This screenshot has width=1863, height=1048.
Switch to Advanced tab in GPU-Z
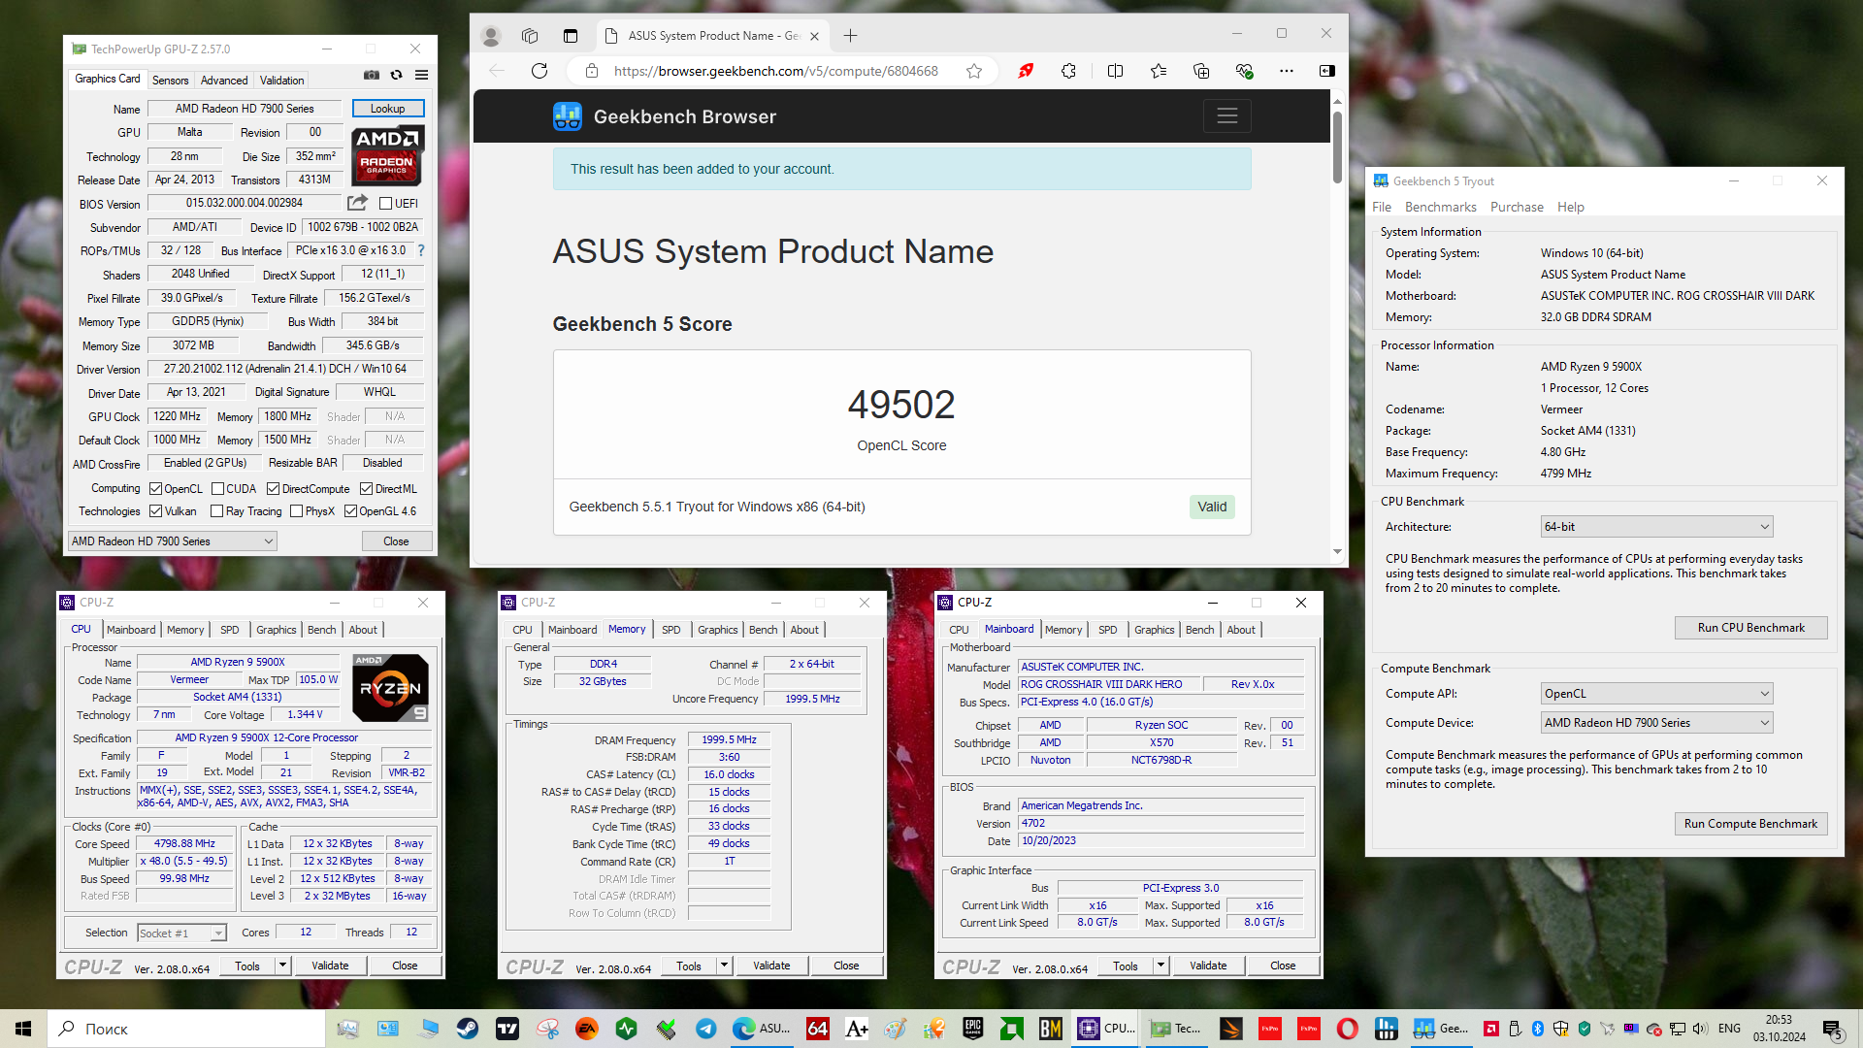click(224, 81)
